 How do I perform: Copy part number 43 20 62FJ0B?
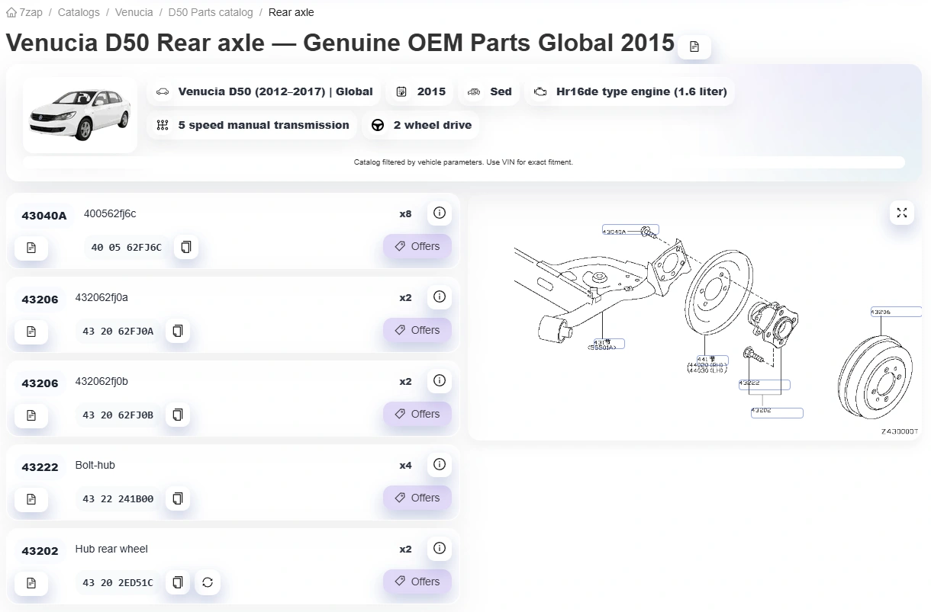coord(178,415)
